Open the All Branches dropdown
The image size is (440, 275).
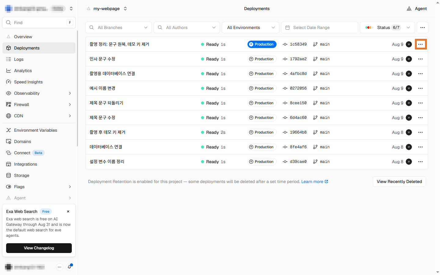point(119,28)
